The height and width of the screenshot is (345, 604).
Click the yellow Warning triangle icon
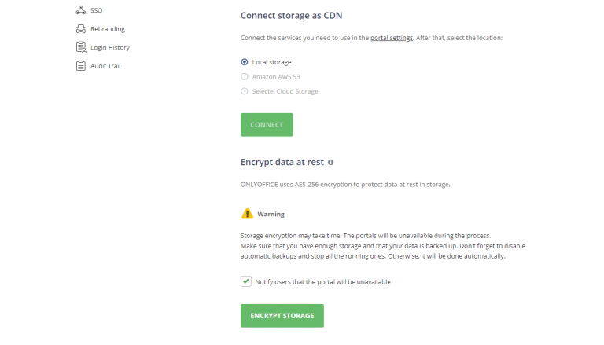(x=247, y=213)
